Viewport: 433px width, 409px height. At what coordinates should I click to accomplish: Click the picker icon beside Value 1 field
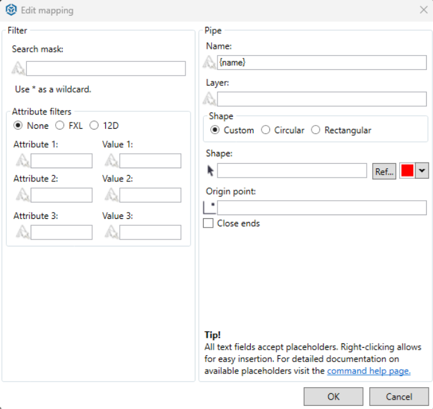click(x=112, y=160)
